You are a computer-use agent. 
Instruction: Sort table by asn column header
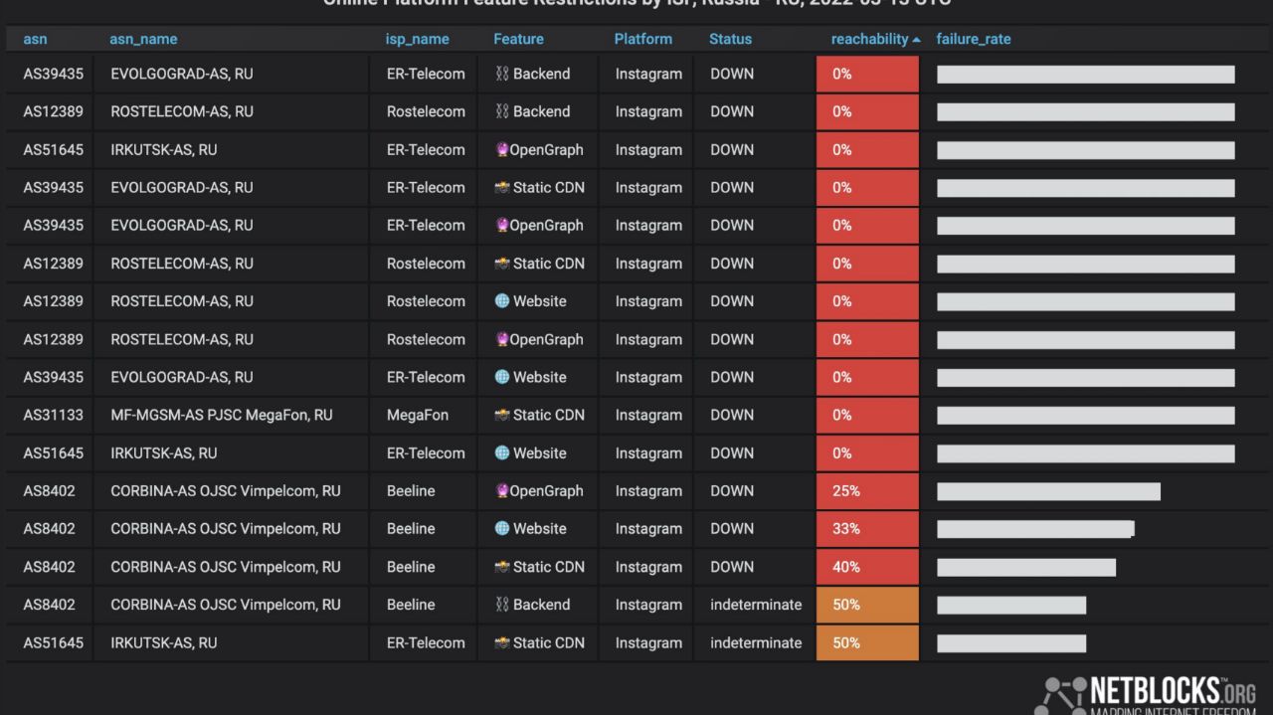point(35,39)
